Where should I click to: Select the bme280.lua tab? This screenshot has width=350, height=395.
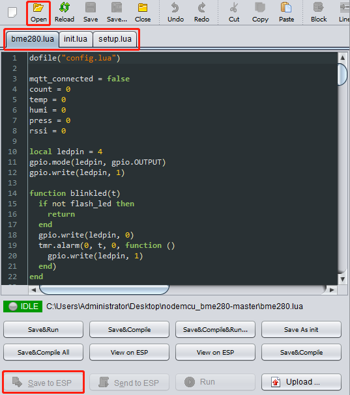(x=33, y=39)
